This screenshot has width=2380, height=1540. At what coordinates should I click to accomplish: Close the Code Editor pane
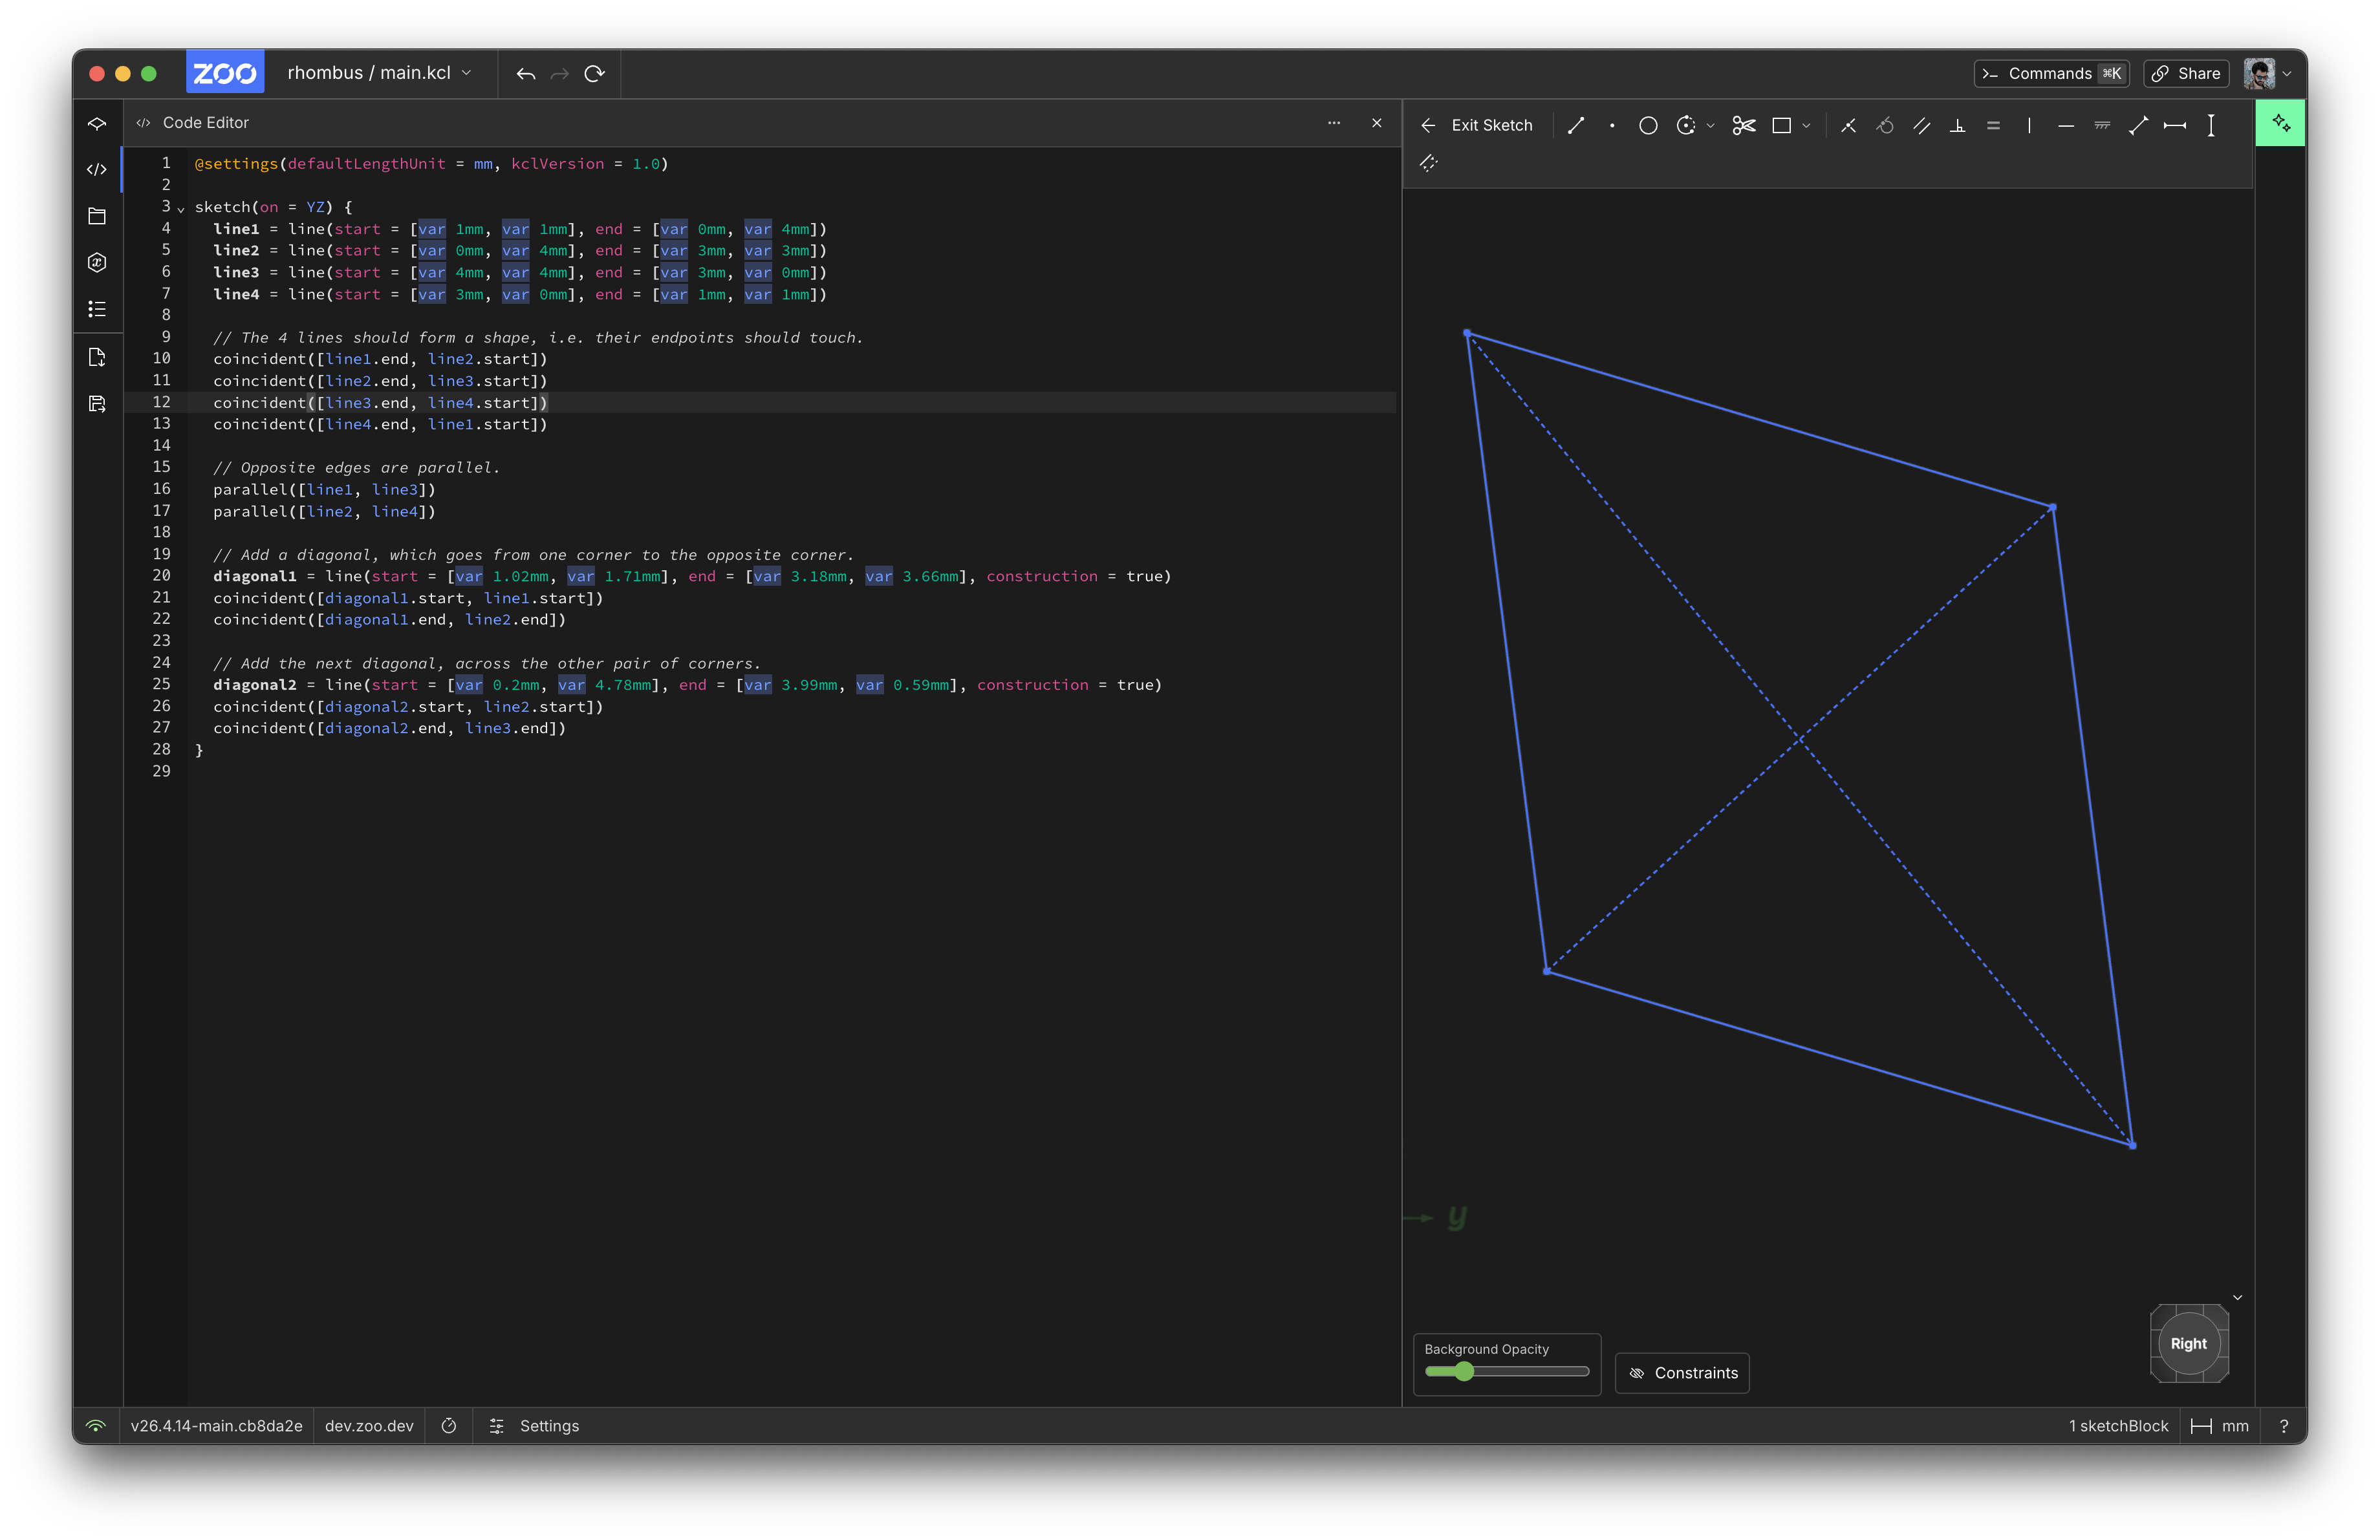point(1377,123)
